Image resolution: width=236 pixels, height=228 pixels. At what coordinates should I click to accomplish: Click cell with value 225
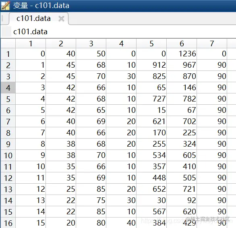point(182,133)
